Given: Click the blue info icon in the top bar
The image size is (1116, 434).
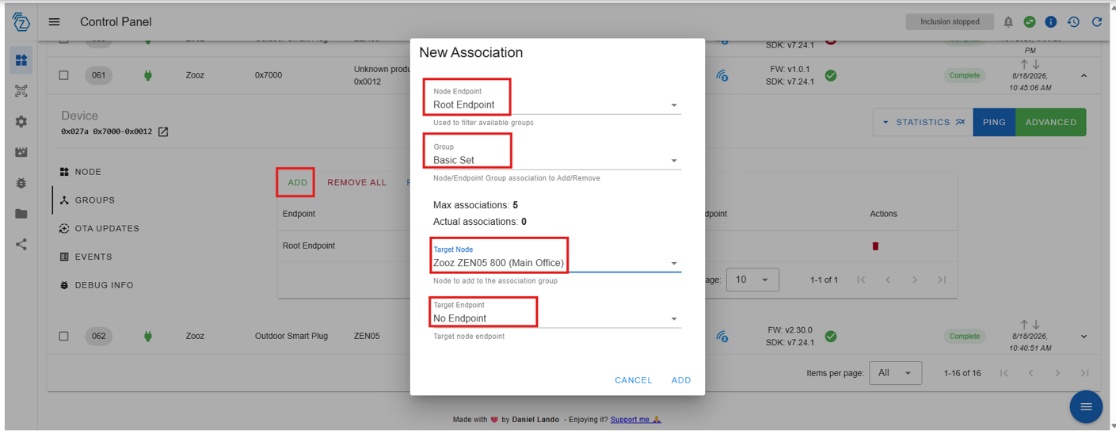Looking at the screenshot, I should click(1051, 22).
